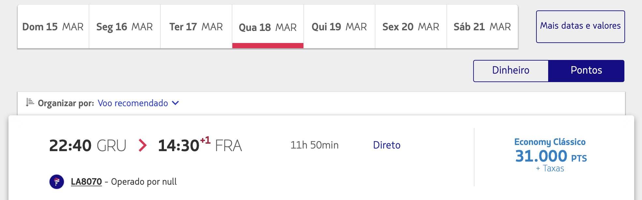Select the Seg 16 MAR date tab
The image size is (642, 200).
(x=124, y=27)
